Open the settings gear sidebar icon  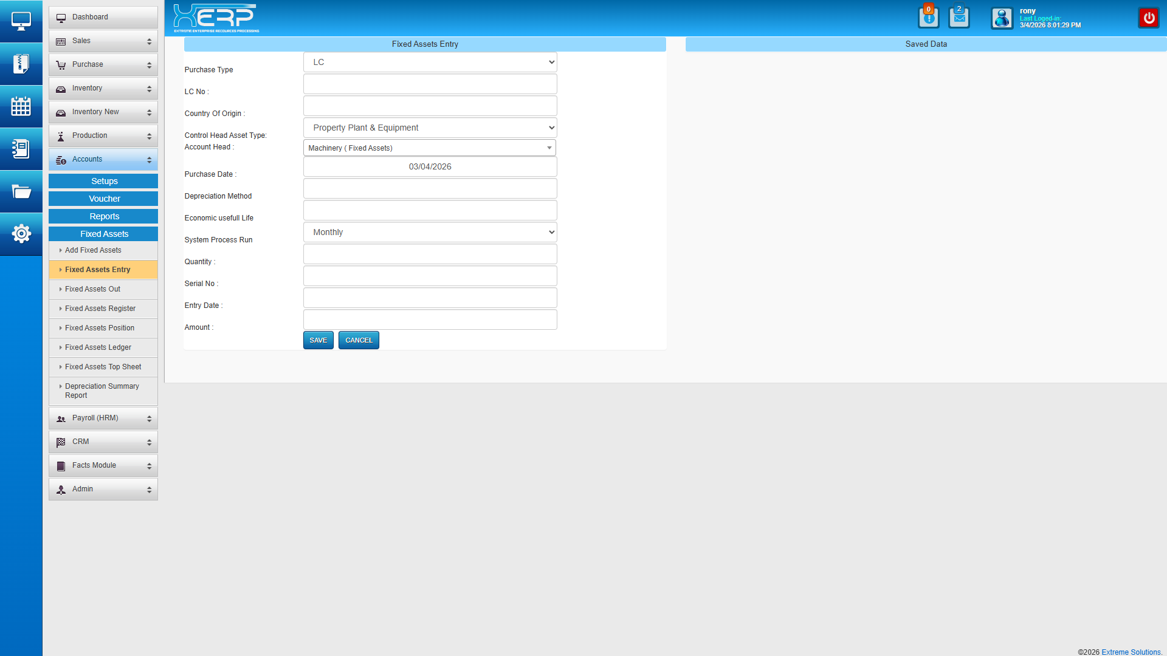click(21, 234)
